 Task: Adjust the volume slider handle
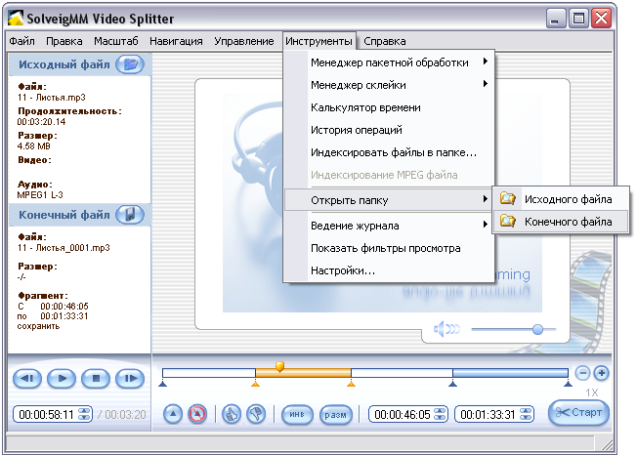(x=537, y=329)
